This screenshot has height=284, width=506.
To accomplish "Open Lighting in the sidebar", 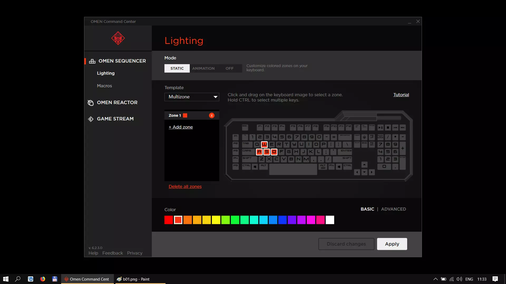I will 106,73.
